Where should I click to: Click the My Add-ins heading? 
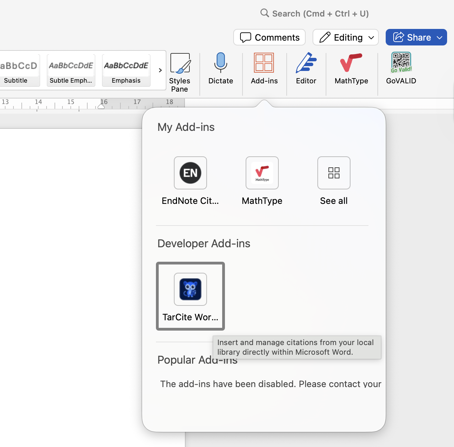[186, 127]
